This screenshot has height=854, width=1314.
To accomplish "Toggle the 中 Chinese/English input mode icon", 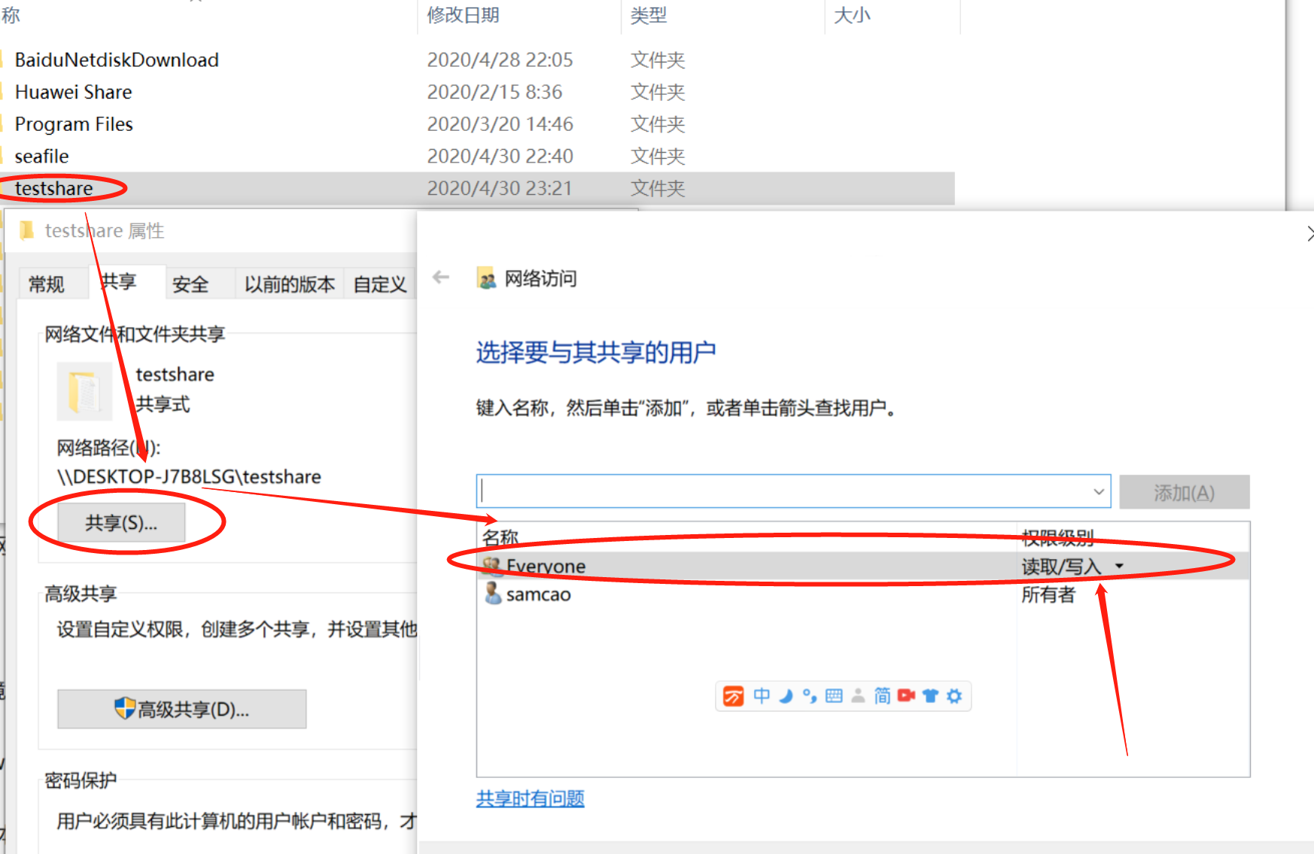I will [762, 696].
